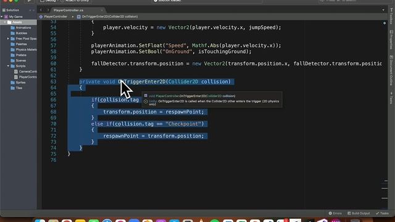The width and height of the screenshot is (395, 222).
Task: Open the Tasks pad
Action: pos(382,213)
